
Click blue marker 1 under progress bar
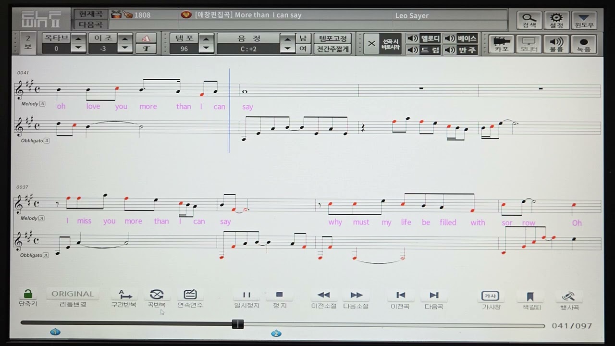coord(55,332)
